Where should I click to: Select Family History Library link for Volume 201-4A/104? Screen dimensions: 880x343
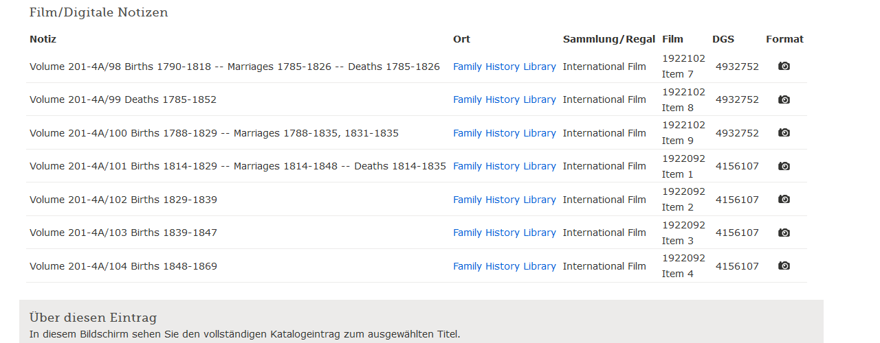(504, 266)
